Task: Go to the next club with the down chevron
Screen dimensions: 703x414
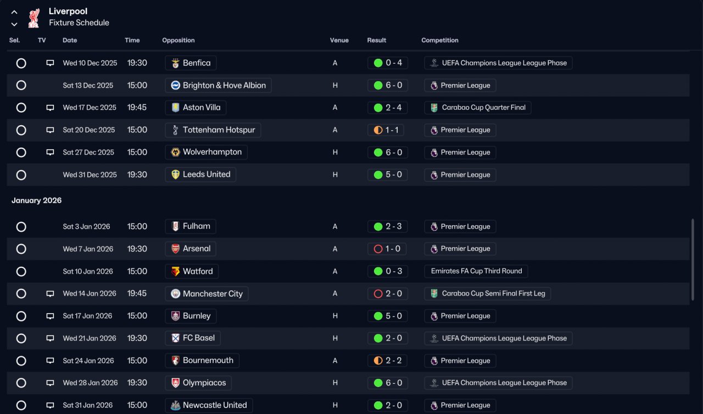Action: 14,24
